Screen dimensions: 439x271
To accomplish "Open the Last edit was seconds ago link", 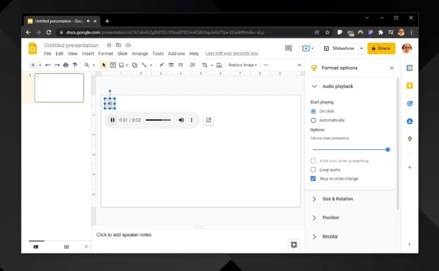I will (x=232, y=53).
